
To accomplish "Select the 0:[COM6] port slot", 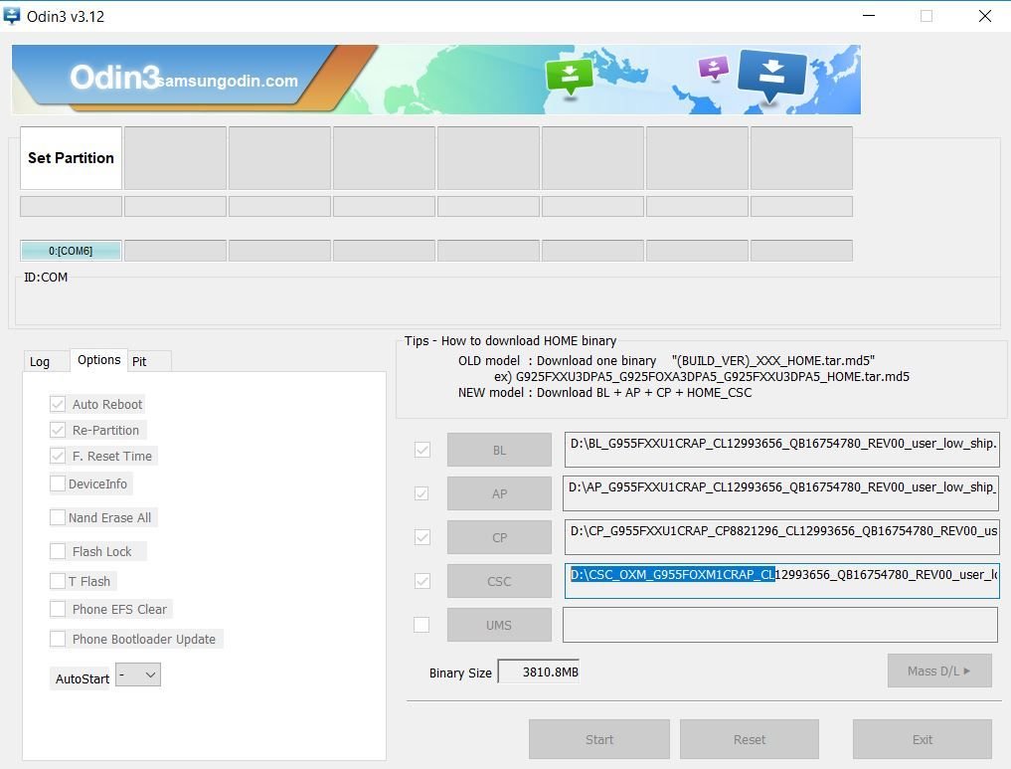I will (71, 251).
